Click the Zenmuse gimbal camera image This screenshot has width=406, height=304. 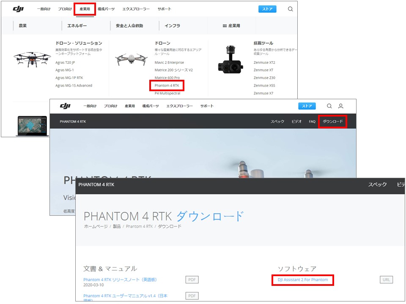[x=230, y=60]
